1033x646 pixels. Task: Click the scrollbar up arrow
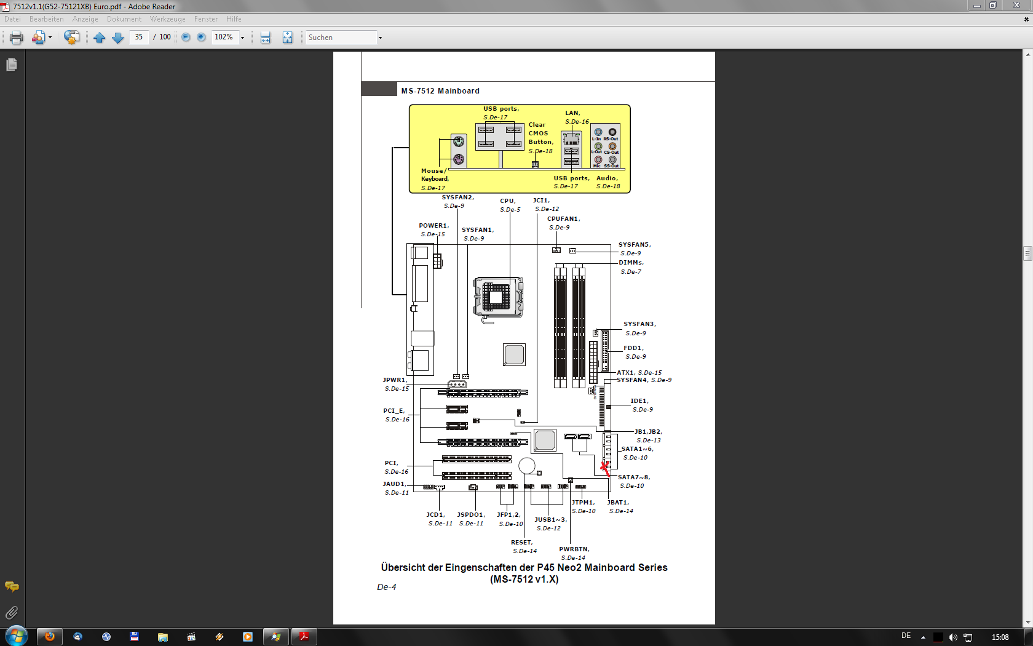1027,54
